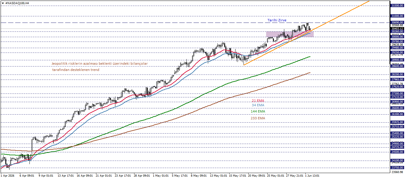Select the purple shaded consolidation rectangle
Screen dimensions: 405x179
pyautogui.click(x=290, y=34)
